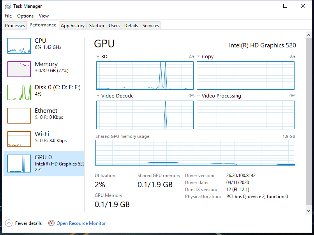This screenshot has height=235, width=314.
Task: Click the Copy engine graph
Action: click(x=245, y=75)
